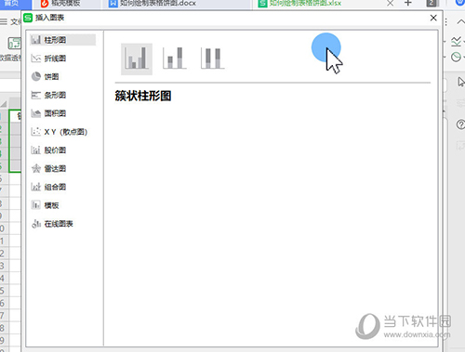Screen dimensions: 465x352
Task: Click the WPS logo in dialog title bar
Action: coord(28,18)
